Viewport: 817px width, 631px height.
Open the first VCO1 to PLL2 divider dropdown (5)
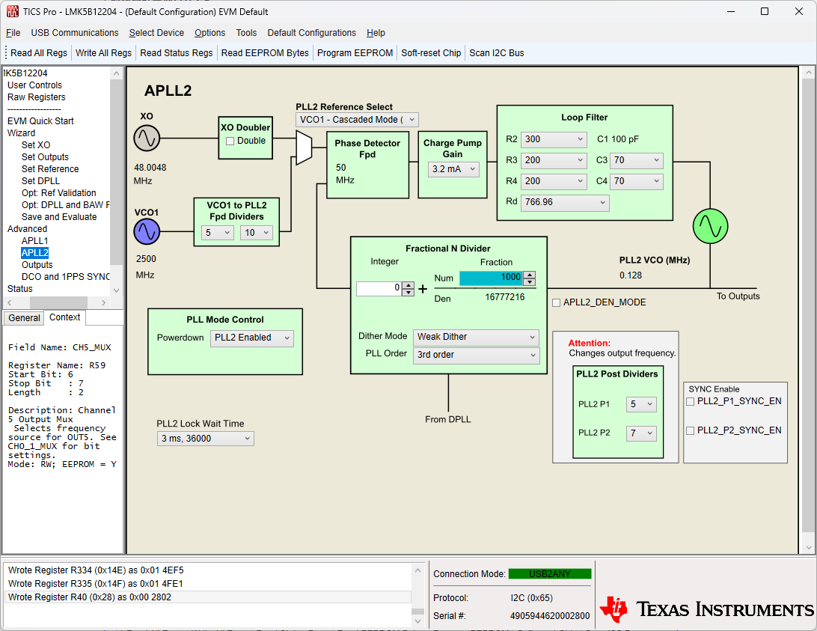[217, 233]
